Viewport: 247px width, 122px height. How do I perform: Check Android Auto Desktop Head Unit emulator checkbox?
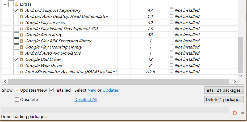16,17
